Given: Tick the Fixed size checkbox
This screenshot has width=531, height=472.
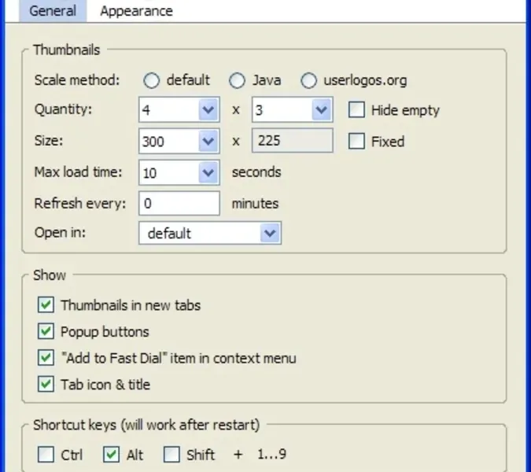Looking at the screenshot, I should (356, 142).
